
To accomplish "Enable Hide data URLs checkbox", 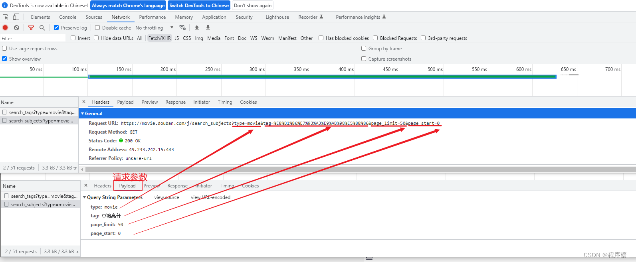I will tap(96, 38).
